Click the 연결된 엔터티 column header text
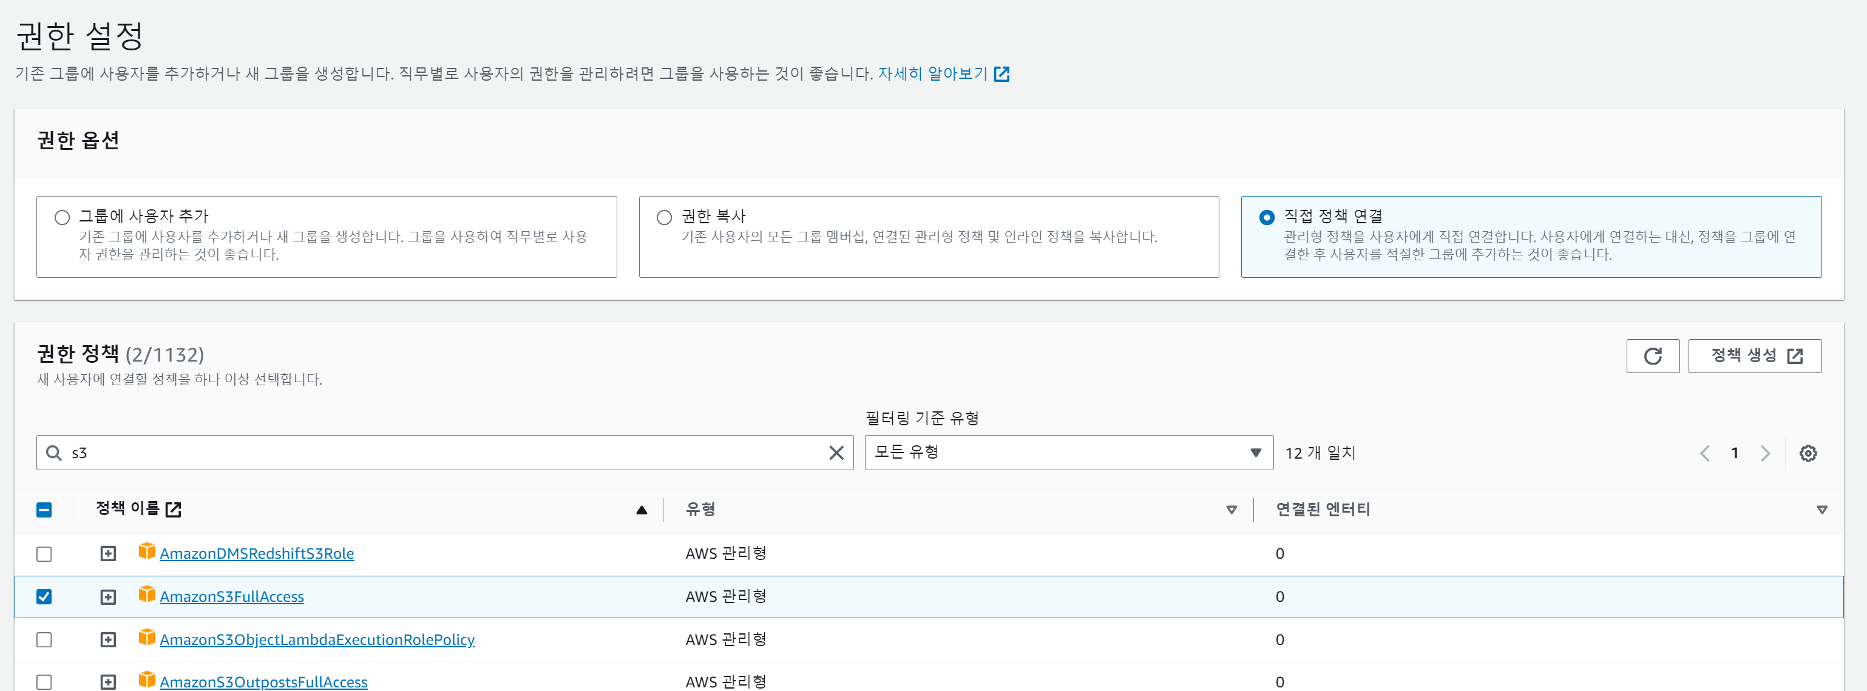The height and width of the screenshot is (691, 1867). (1323, 510)
